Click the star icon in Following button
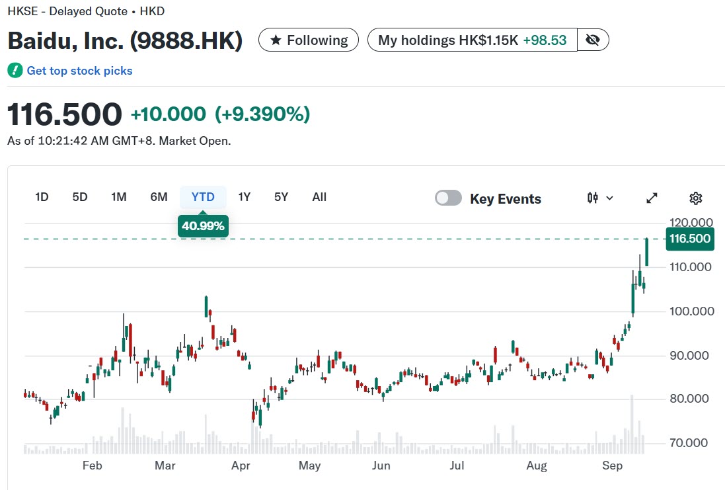Viewport: 725px width, 490px height. click(276, 40)
